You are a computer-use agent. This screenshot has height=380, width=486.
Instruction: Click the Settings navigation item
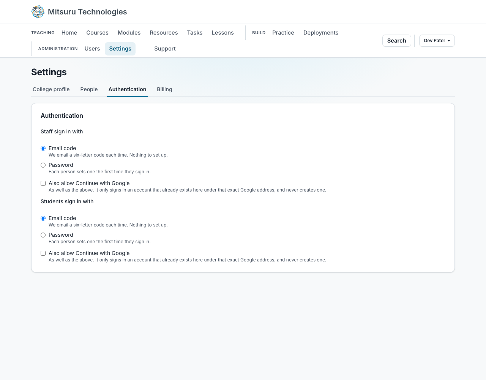click(x=120, y=49)
